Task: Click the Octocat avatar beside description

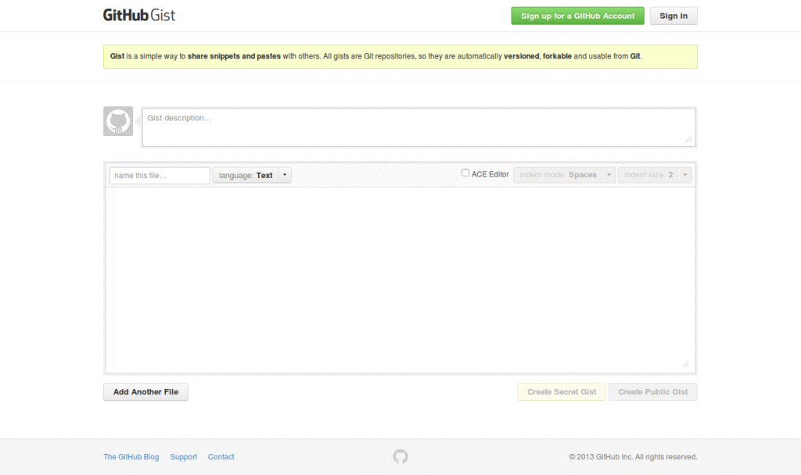Action: click(x=118, y=121)
